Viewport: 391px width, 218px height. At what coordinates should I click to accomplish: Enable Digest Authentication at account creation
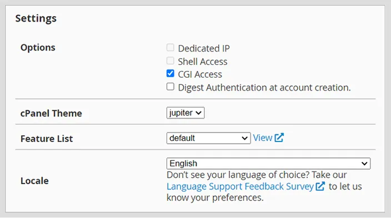click(x=171, y=87)
